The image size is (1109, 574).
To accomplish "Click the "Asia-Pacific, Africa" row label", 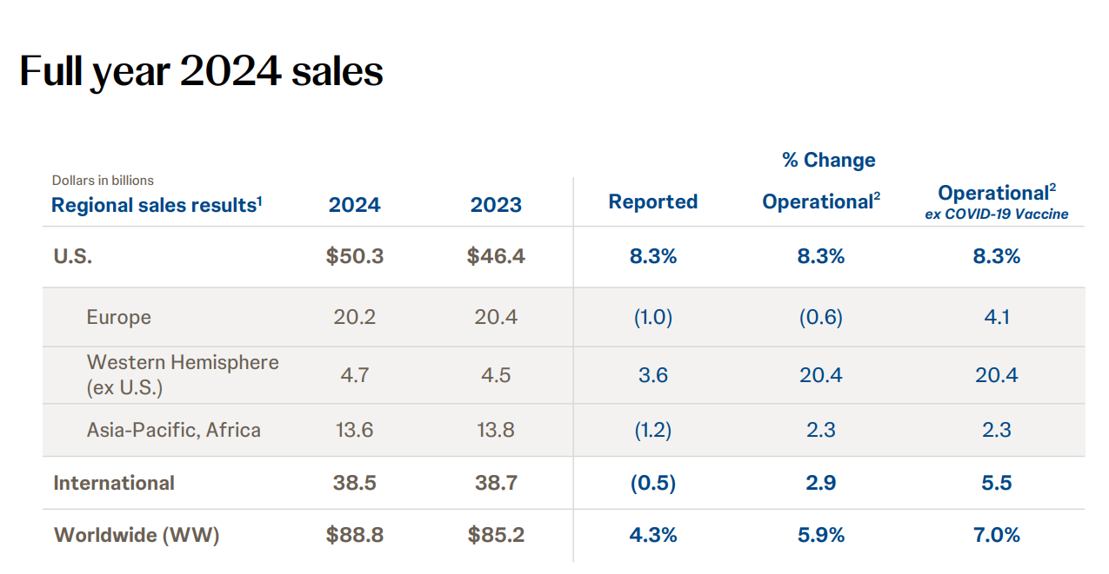I will [173, 430].
